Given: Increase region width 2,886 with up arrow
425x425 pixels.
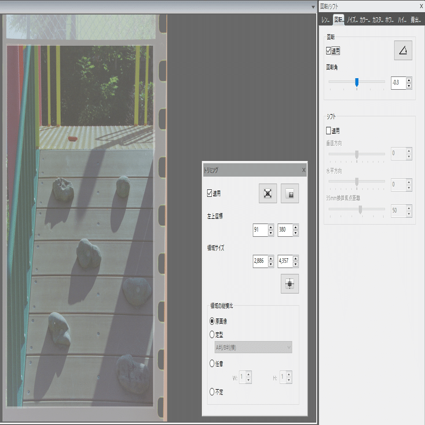Looking at the screenshot, I should coord(271,258).
